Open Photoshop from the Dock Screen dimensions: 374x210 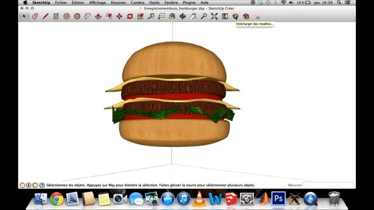(x=278, y=198)
